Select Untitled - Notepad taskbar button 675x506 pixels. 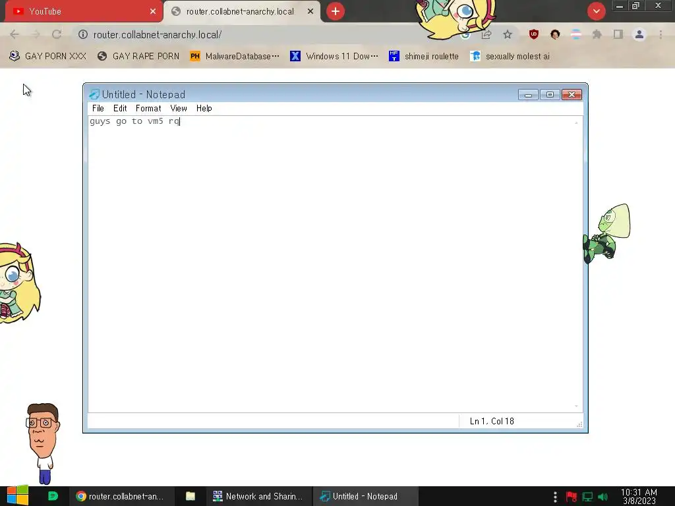(x=364, y=496)
